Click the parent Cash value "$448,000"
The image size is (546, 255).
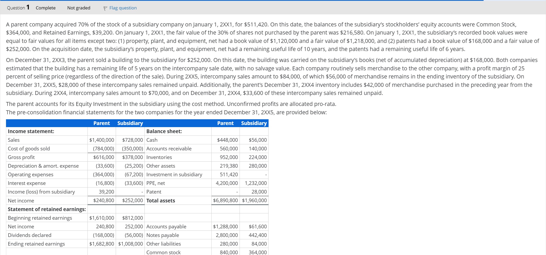click(x=228, y=140)
